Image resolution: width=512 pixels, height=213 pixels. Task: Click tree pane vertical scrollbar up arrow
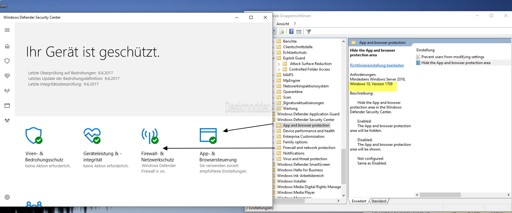[343, 41]
